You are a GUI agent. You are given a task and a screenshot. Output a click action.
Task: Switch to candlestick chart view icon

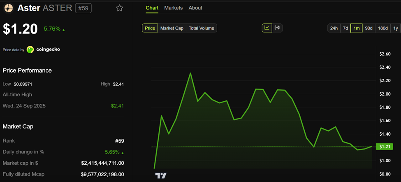277,28
